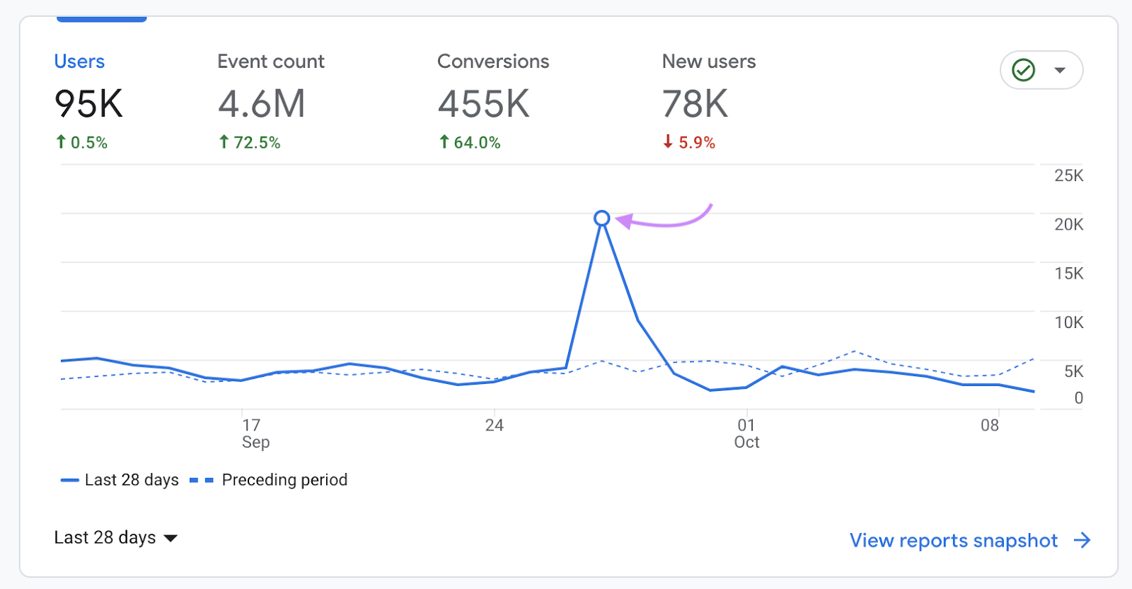Click the 24 date axis label
The height and width of the screenshot is (589, 1132).
[x=495, y=425]
